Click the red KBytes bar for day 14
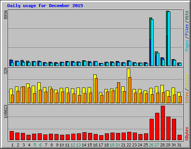191x149 pixels. coord(84,136)
